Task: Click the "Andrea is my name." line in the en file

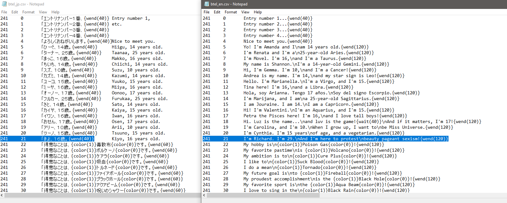Action: click(324, 76)
